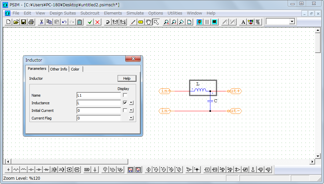Image resolution: width=324 pixels, height=184 pixels.
Task: Run simulation toolbar icon
Action: [199, 22]
